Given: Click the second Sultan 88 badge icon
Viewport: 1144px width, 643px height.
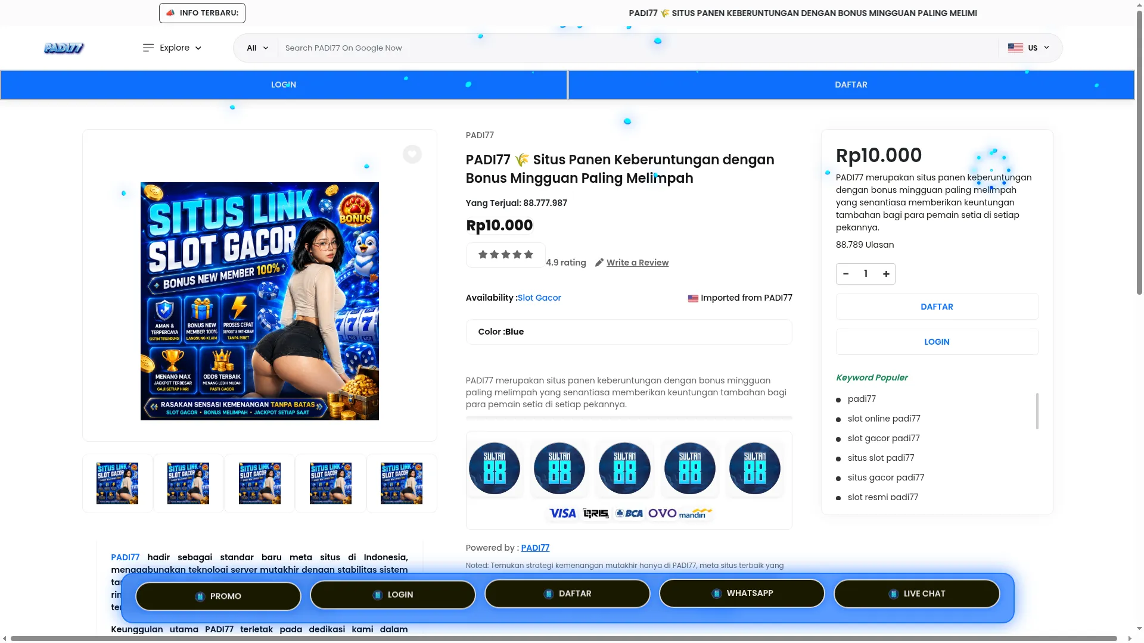Looking at the screenshot, I should (x=559, y=469).
